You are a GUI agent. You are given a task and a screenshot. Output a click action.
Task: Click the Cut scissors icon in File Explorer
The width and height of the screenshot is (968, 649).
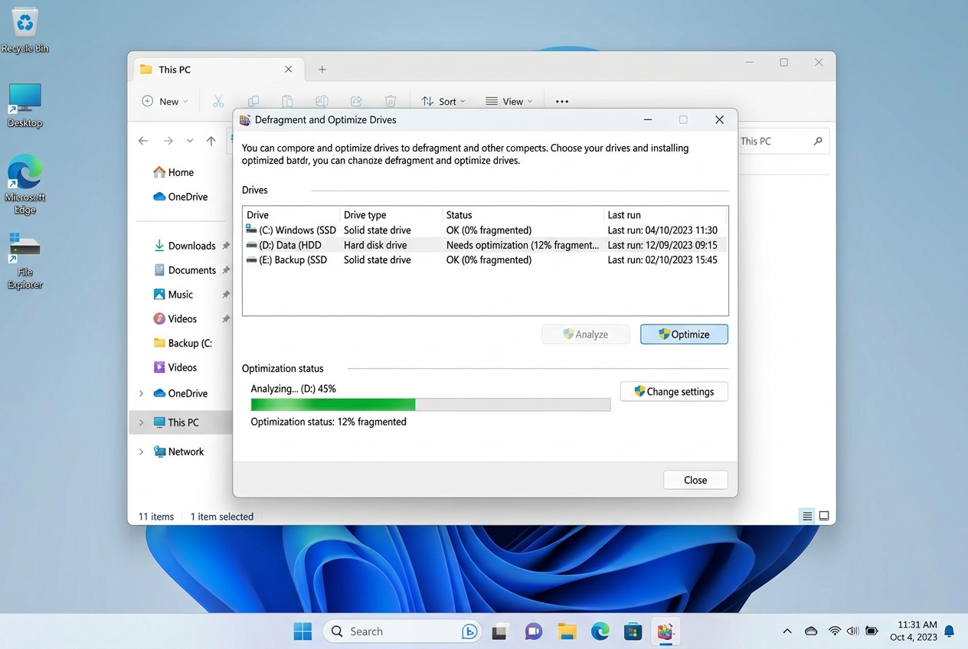[x=218, y=101]
